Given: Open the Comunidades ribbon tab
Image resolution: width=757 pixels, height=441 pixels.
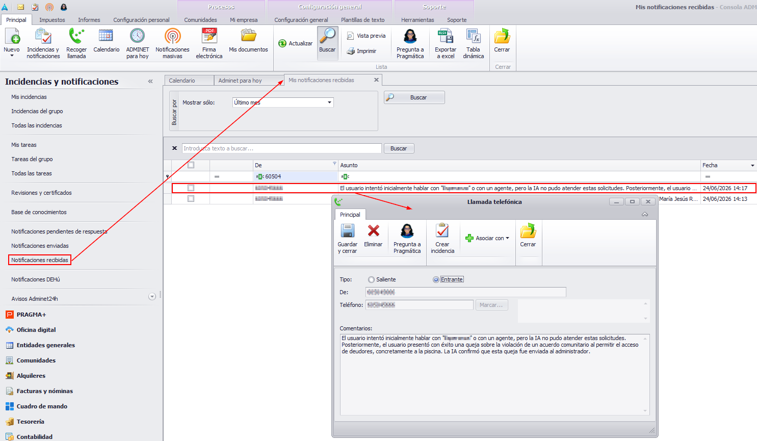Looking at the screenshot, I should [200, 20].
